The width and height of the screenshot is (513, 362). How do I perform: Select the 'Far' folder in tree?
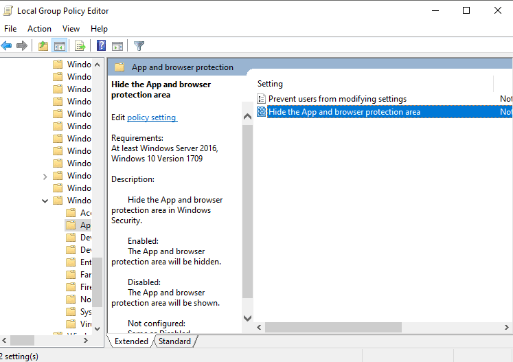[78, 275]
